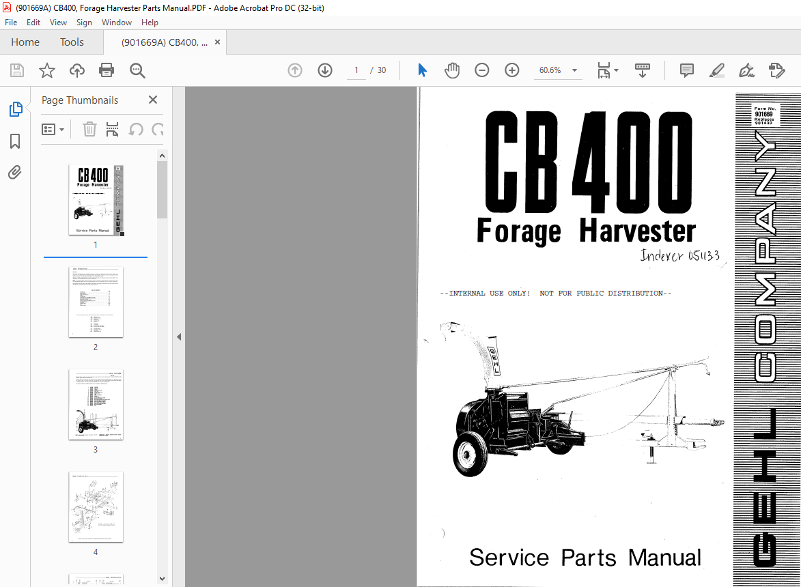Rotate page counterclockwise
Viewport: 801px width, 587px height.
coord(135,130)
